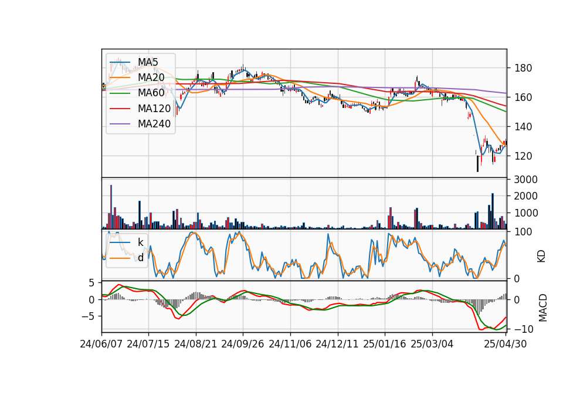563x405 pixels.
Task: Click the MA20 legend label
Action: [x=151, y=77]
